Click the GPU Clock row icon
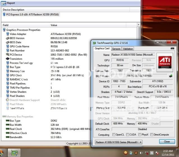The height and width of the screenshot is (157, 179). pos(8,75)
